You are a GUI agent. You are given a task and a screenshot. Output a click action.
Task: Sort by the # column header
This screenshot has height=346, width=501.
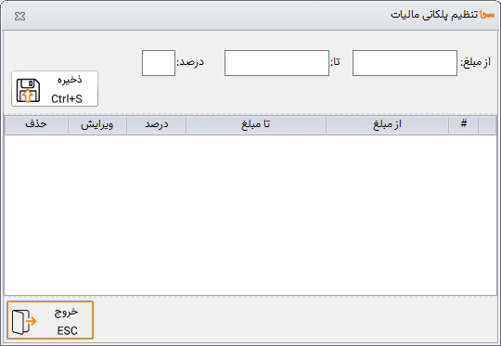click(x=463, y=124)
